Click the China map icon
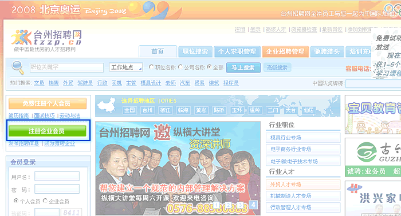The width and height of the screenshot is (401, 216). 107,105
